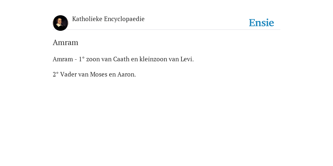Click the word van before Caath
The width and height of the screenshot is (333, 166).
(106, 59)
